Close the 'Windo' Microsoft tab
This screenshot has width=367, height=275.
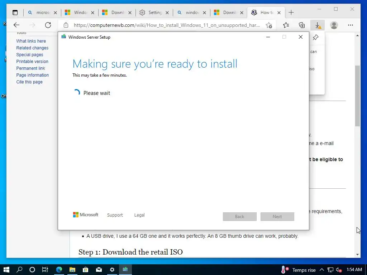92,13
